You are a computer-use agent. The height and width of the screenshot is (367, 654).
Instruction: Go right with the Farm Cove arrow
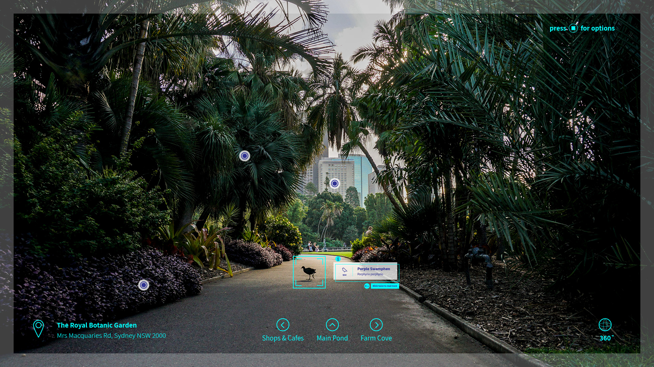coord(376,325)
